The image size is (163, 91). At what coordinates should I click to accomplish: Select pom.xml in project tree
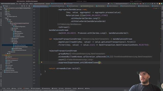(9, 67)
